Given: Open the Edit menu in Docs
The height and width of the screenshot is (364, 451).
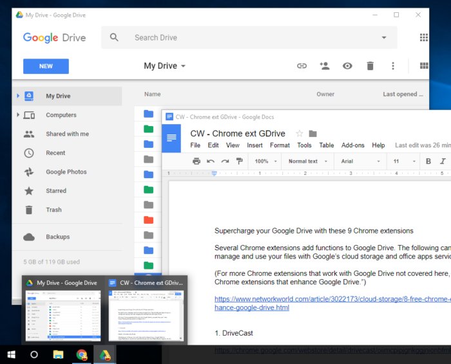Looking at the screenshot, I should tap(213, 145).
